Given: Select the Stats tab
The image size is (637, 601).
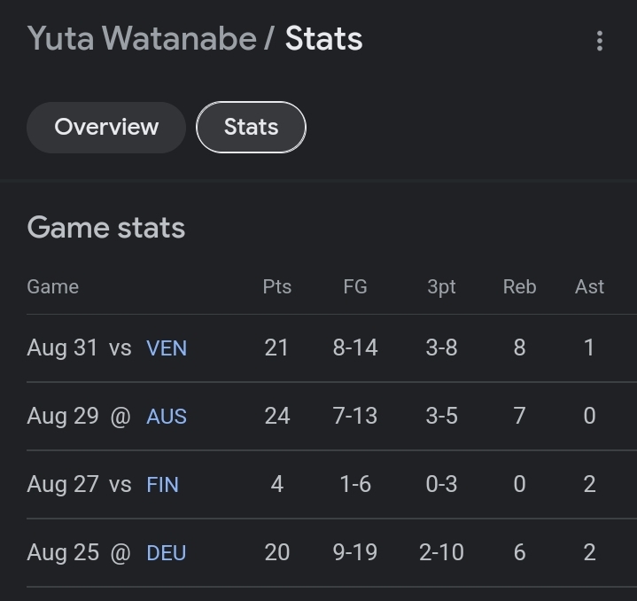Looking at the screenshot, I should tap(251, 127).
